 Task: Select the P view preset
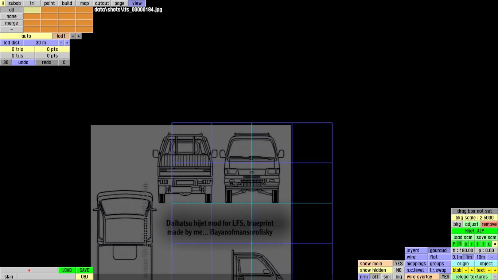pos(454,244)
